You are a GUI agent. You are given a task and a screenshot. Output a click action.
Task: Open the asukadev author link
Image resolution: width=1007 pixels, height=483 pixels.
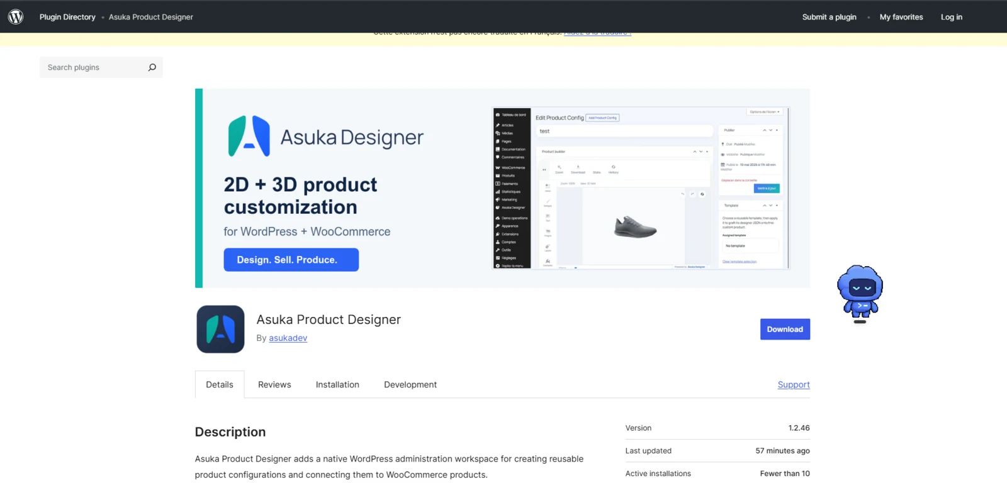point(288,338)
